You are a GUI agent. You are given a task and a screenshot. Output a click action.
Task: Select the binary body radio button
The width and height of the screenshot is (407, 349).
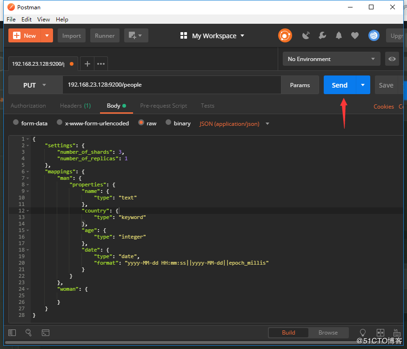point(168,122)
